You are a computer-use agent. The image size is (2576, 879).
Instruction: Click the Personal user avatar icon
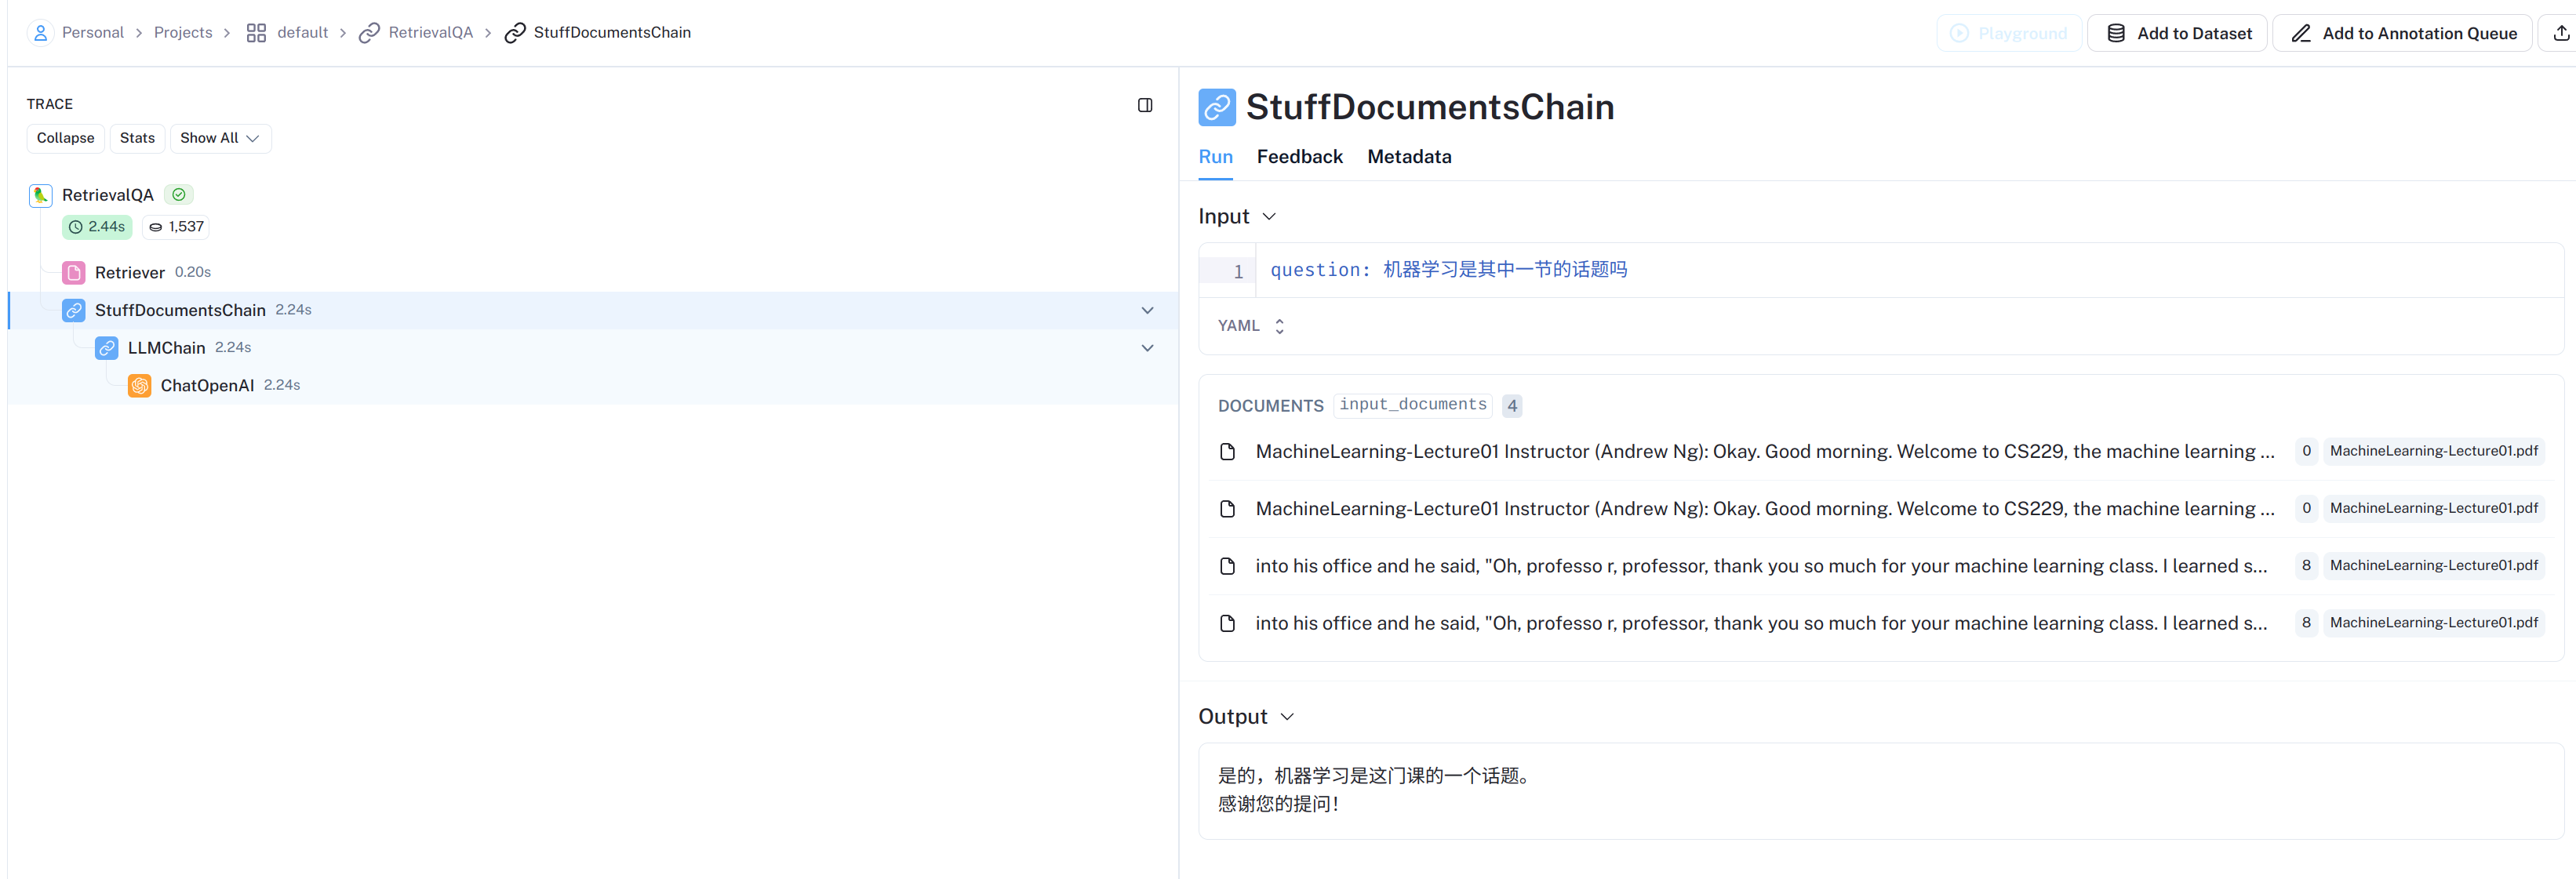point(40,33)
